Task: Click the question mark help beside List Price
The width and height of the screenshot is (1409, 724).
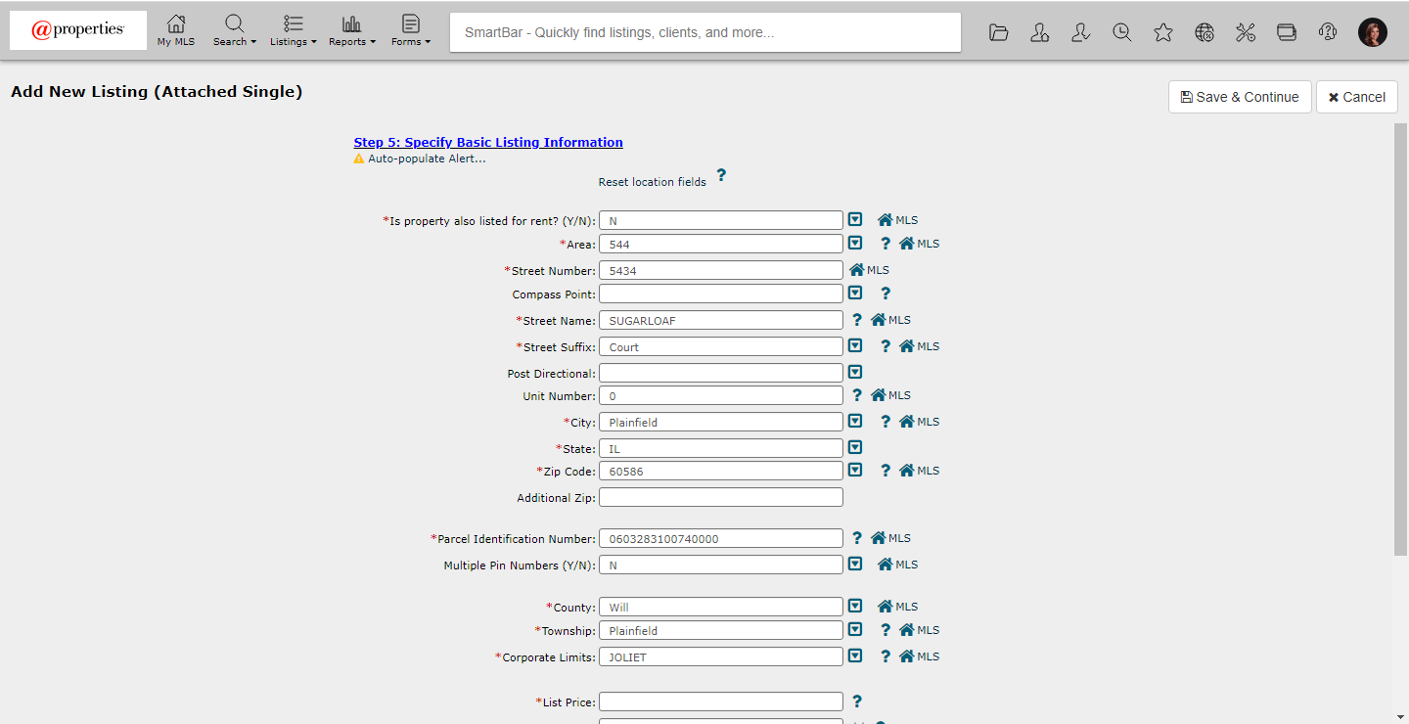Action: [x=857, y=701]
